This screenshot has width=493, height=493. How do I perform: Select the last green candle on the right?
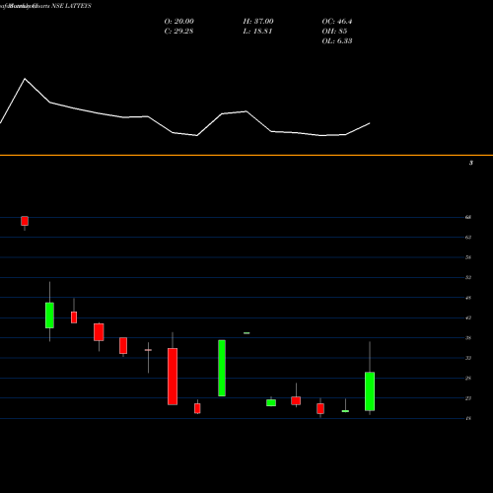pyautogui.click(x=370, y=391)
